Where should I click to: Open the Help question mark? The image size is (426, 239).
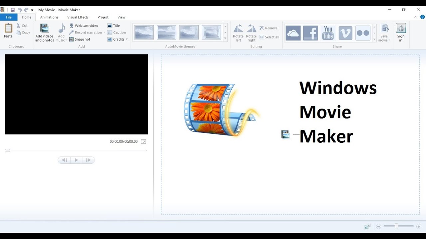(423, 17)
